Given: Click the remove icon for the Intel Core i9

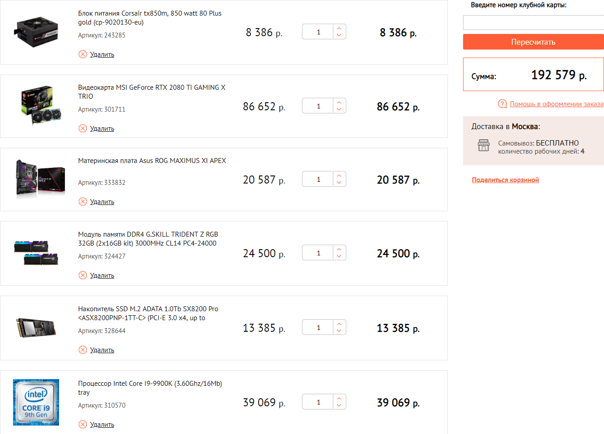Looking at the screenshot, I should point(83,425).
